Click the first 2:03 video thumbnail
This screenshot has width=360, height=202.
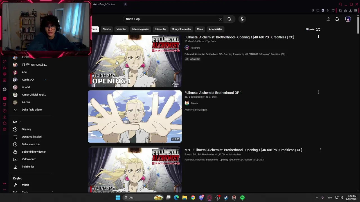135,61
